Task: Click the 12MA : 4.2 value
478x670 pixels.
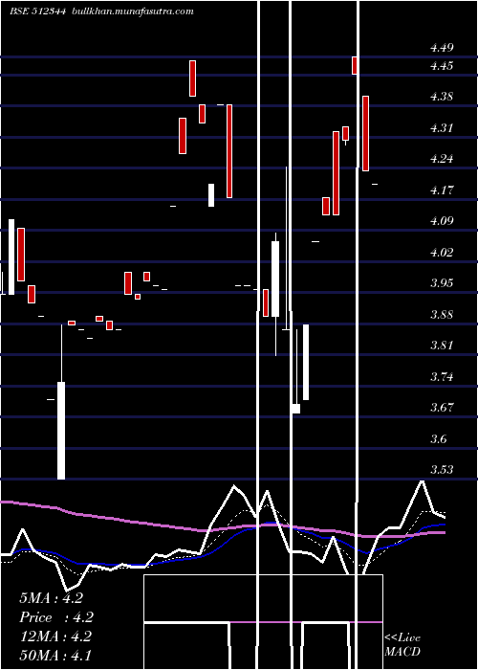Action: click(x=55, y=636)
